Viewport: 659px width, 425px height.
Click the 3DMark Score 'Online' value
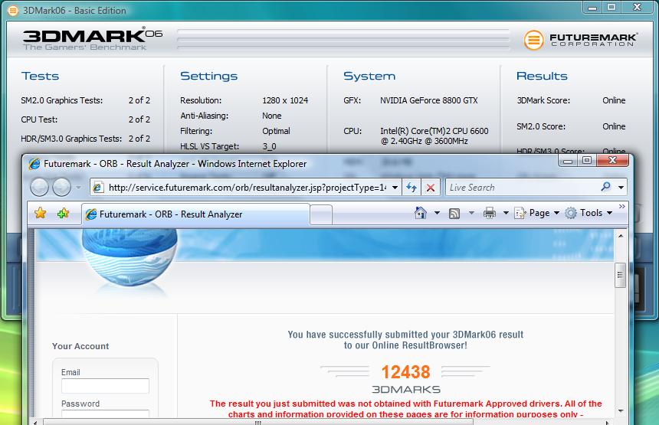coord(614,100)
